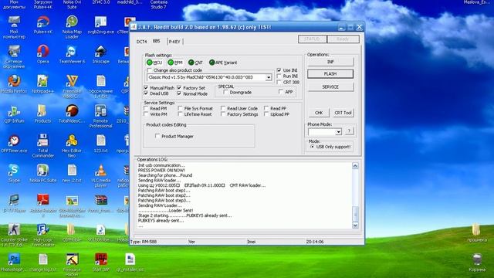
Task: Toggle the Normal Mode checkbox
Action: (179, 93)
